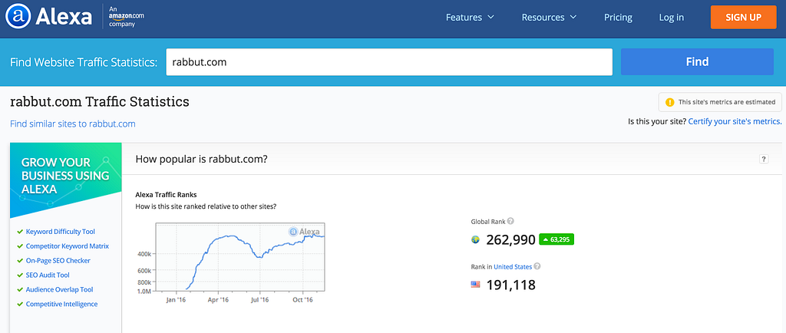Viewport: 786px width, 333px height.
Task: Open Find similar sites to rabbut.com
Action: 73,124
